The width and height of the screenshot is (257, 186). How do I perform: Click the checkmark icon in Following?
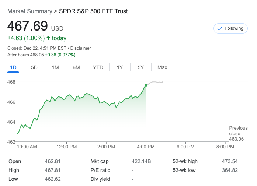click(220, 28)
